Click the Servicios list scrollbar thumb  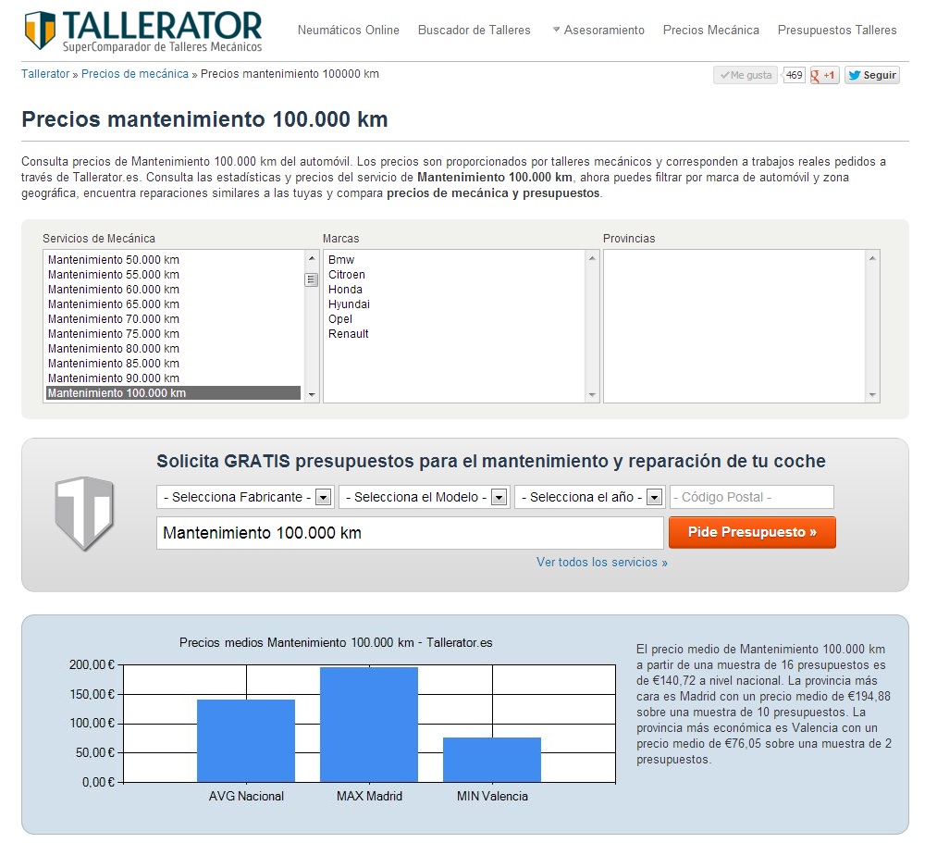click(312, 279)
